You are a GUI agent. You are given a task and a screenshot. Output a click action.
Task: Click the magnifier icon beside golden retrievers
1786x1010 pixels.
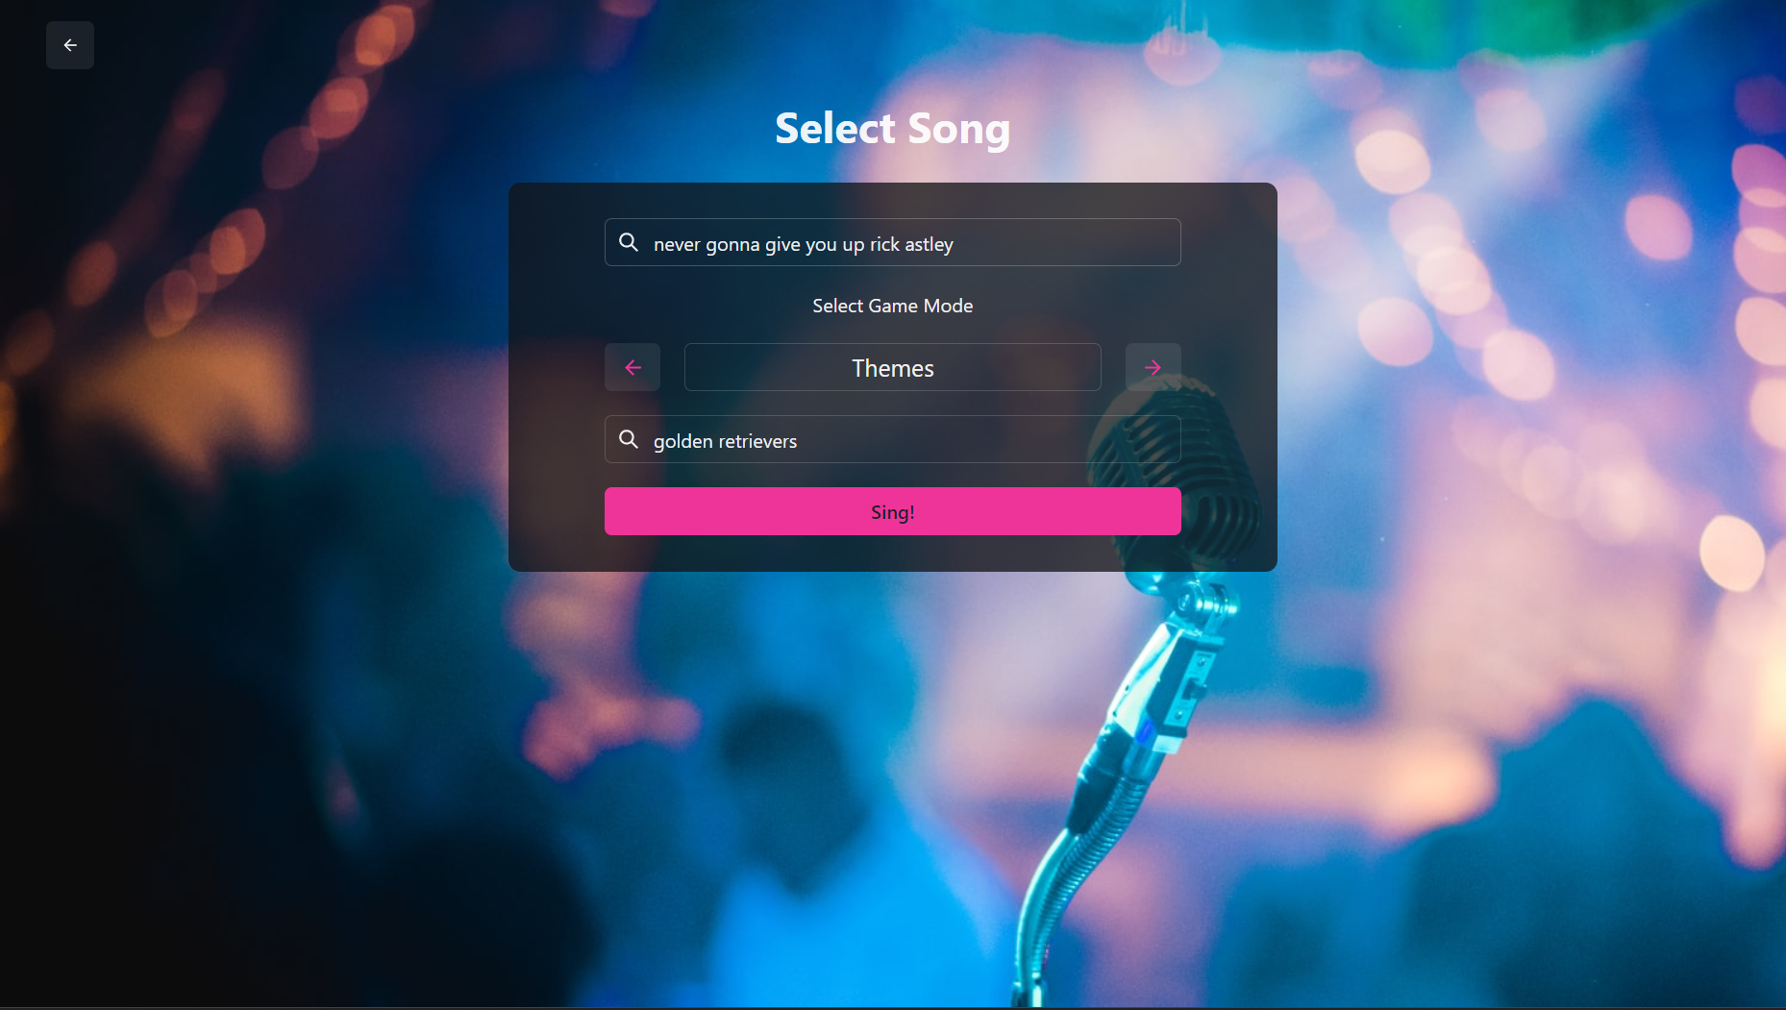(629, 439)
